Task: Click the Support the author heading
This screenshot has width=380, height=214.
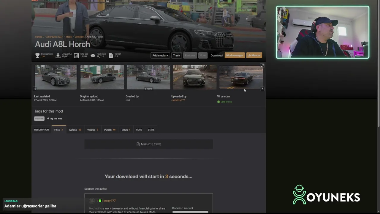Action: pos(96,189)
